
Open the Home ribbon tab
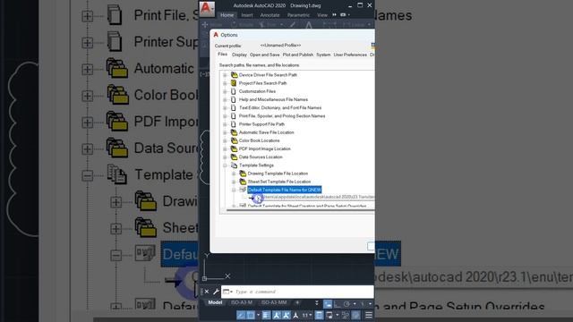click(227, 15)
